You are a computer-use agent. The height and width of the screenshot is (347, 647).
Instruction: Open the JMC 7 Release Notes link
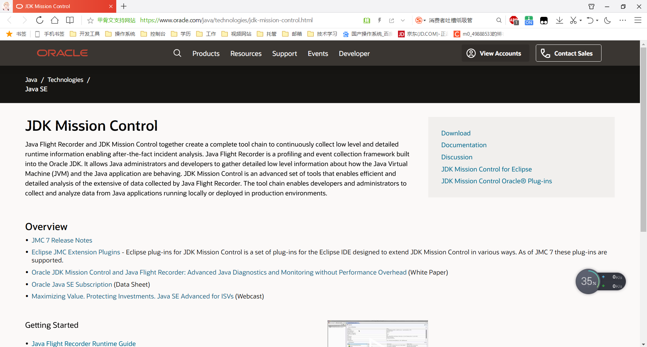pyautogui.click(x=62, y=240)
